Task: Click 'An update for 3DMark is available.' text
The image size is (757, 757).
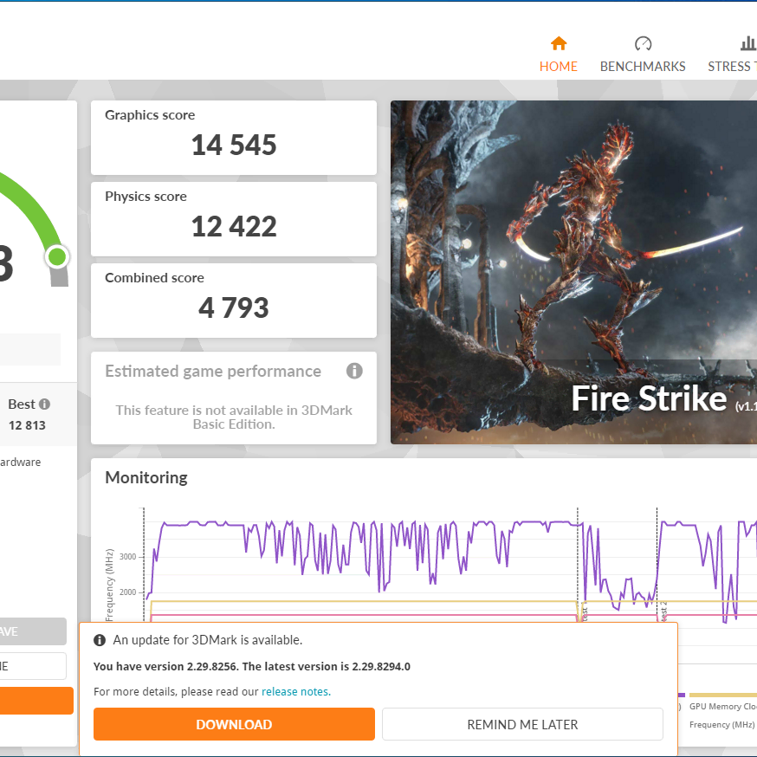Action: [208, 640]
